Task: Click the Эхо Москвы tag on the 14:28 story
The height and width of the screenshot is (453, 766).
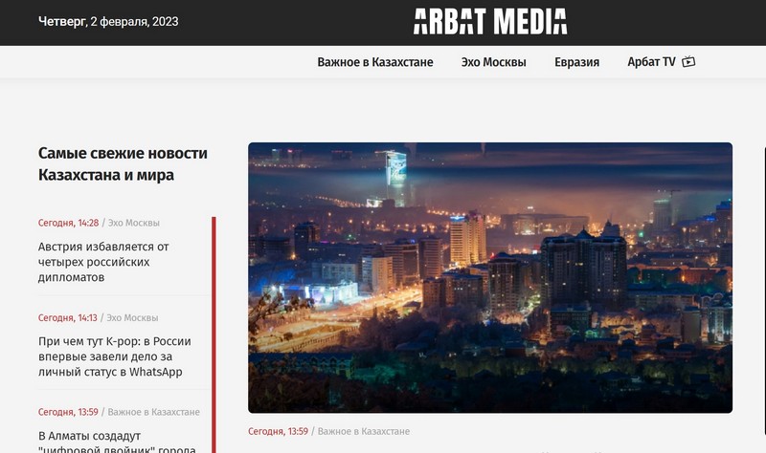Action: [x=132, y=223]
